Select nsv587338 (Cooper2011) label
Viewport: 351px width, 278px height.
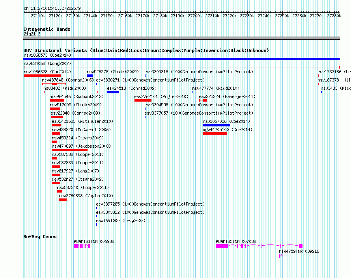pyautogui.click(x=78, y=154)
